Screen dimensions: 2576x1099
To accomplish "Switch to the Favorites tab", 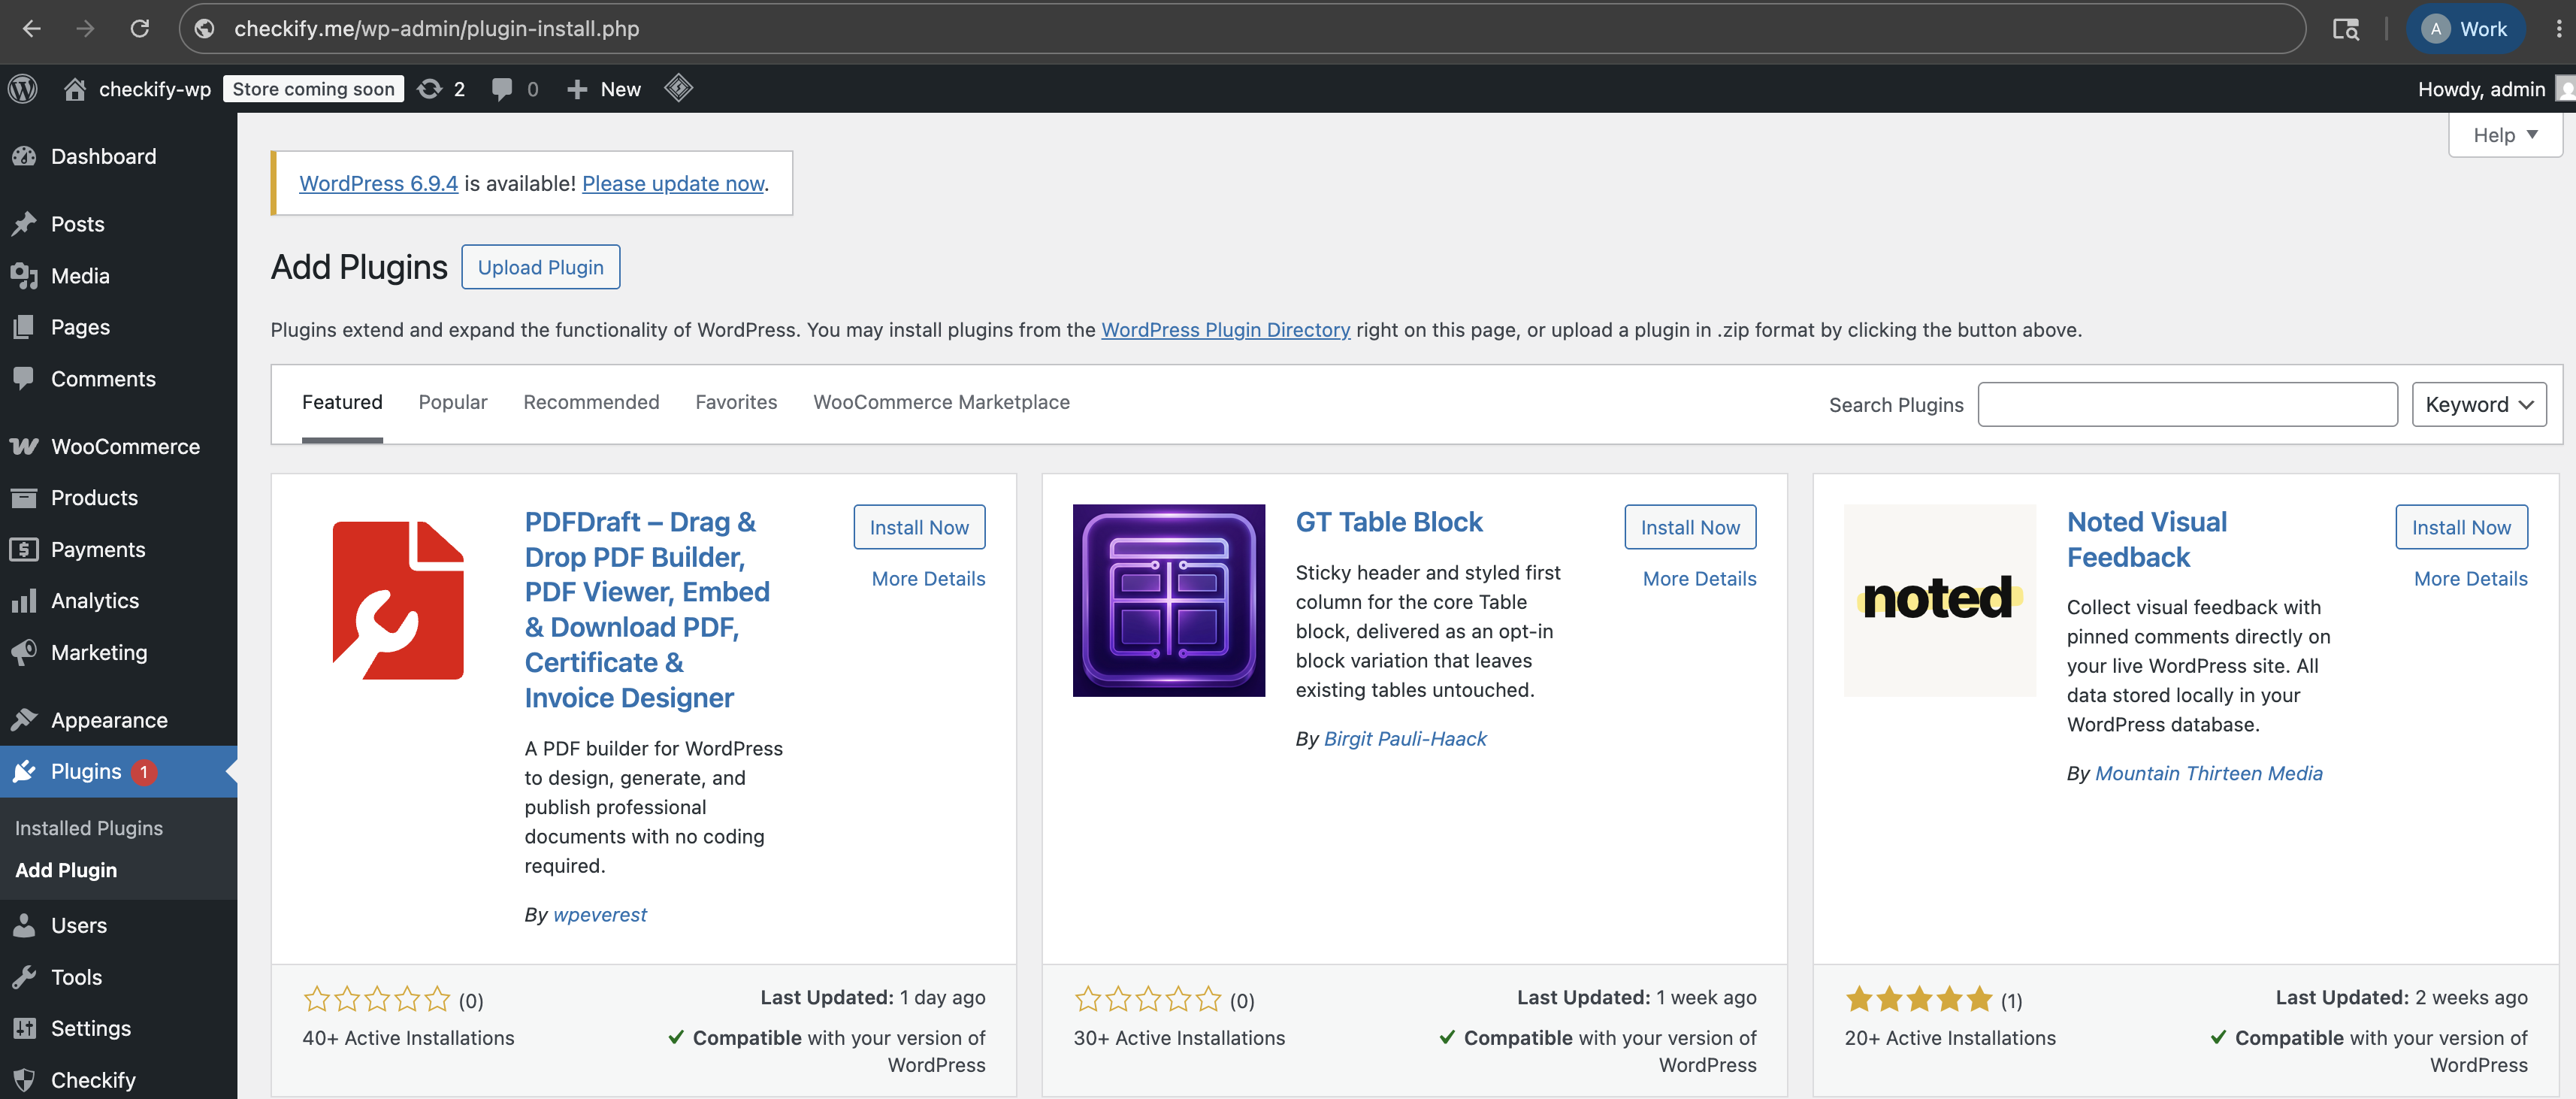I will 736,402.
